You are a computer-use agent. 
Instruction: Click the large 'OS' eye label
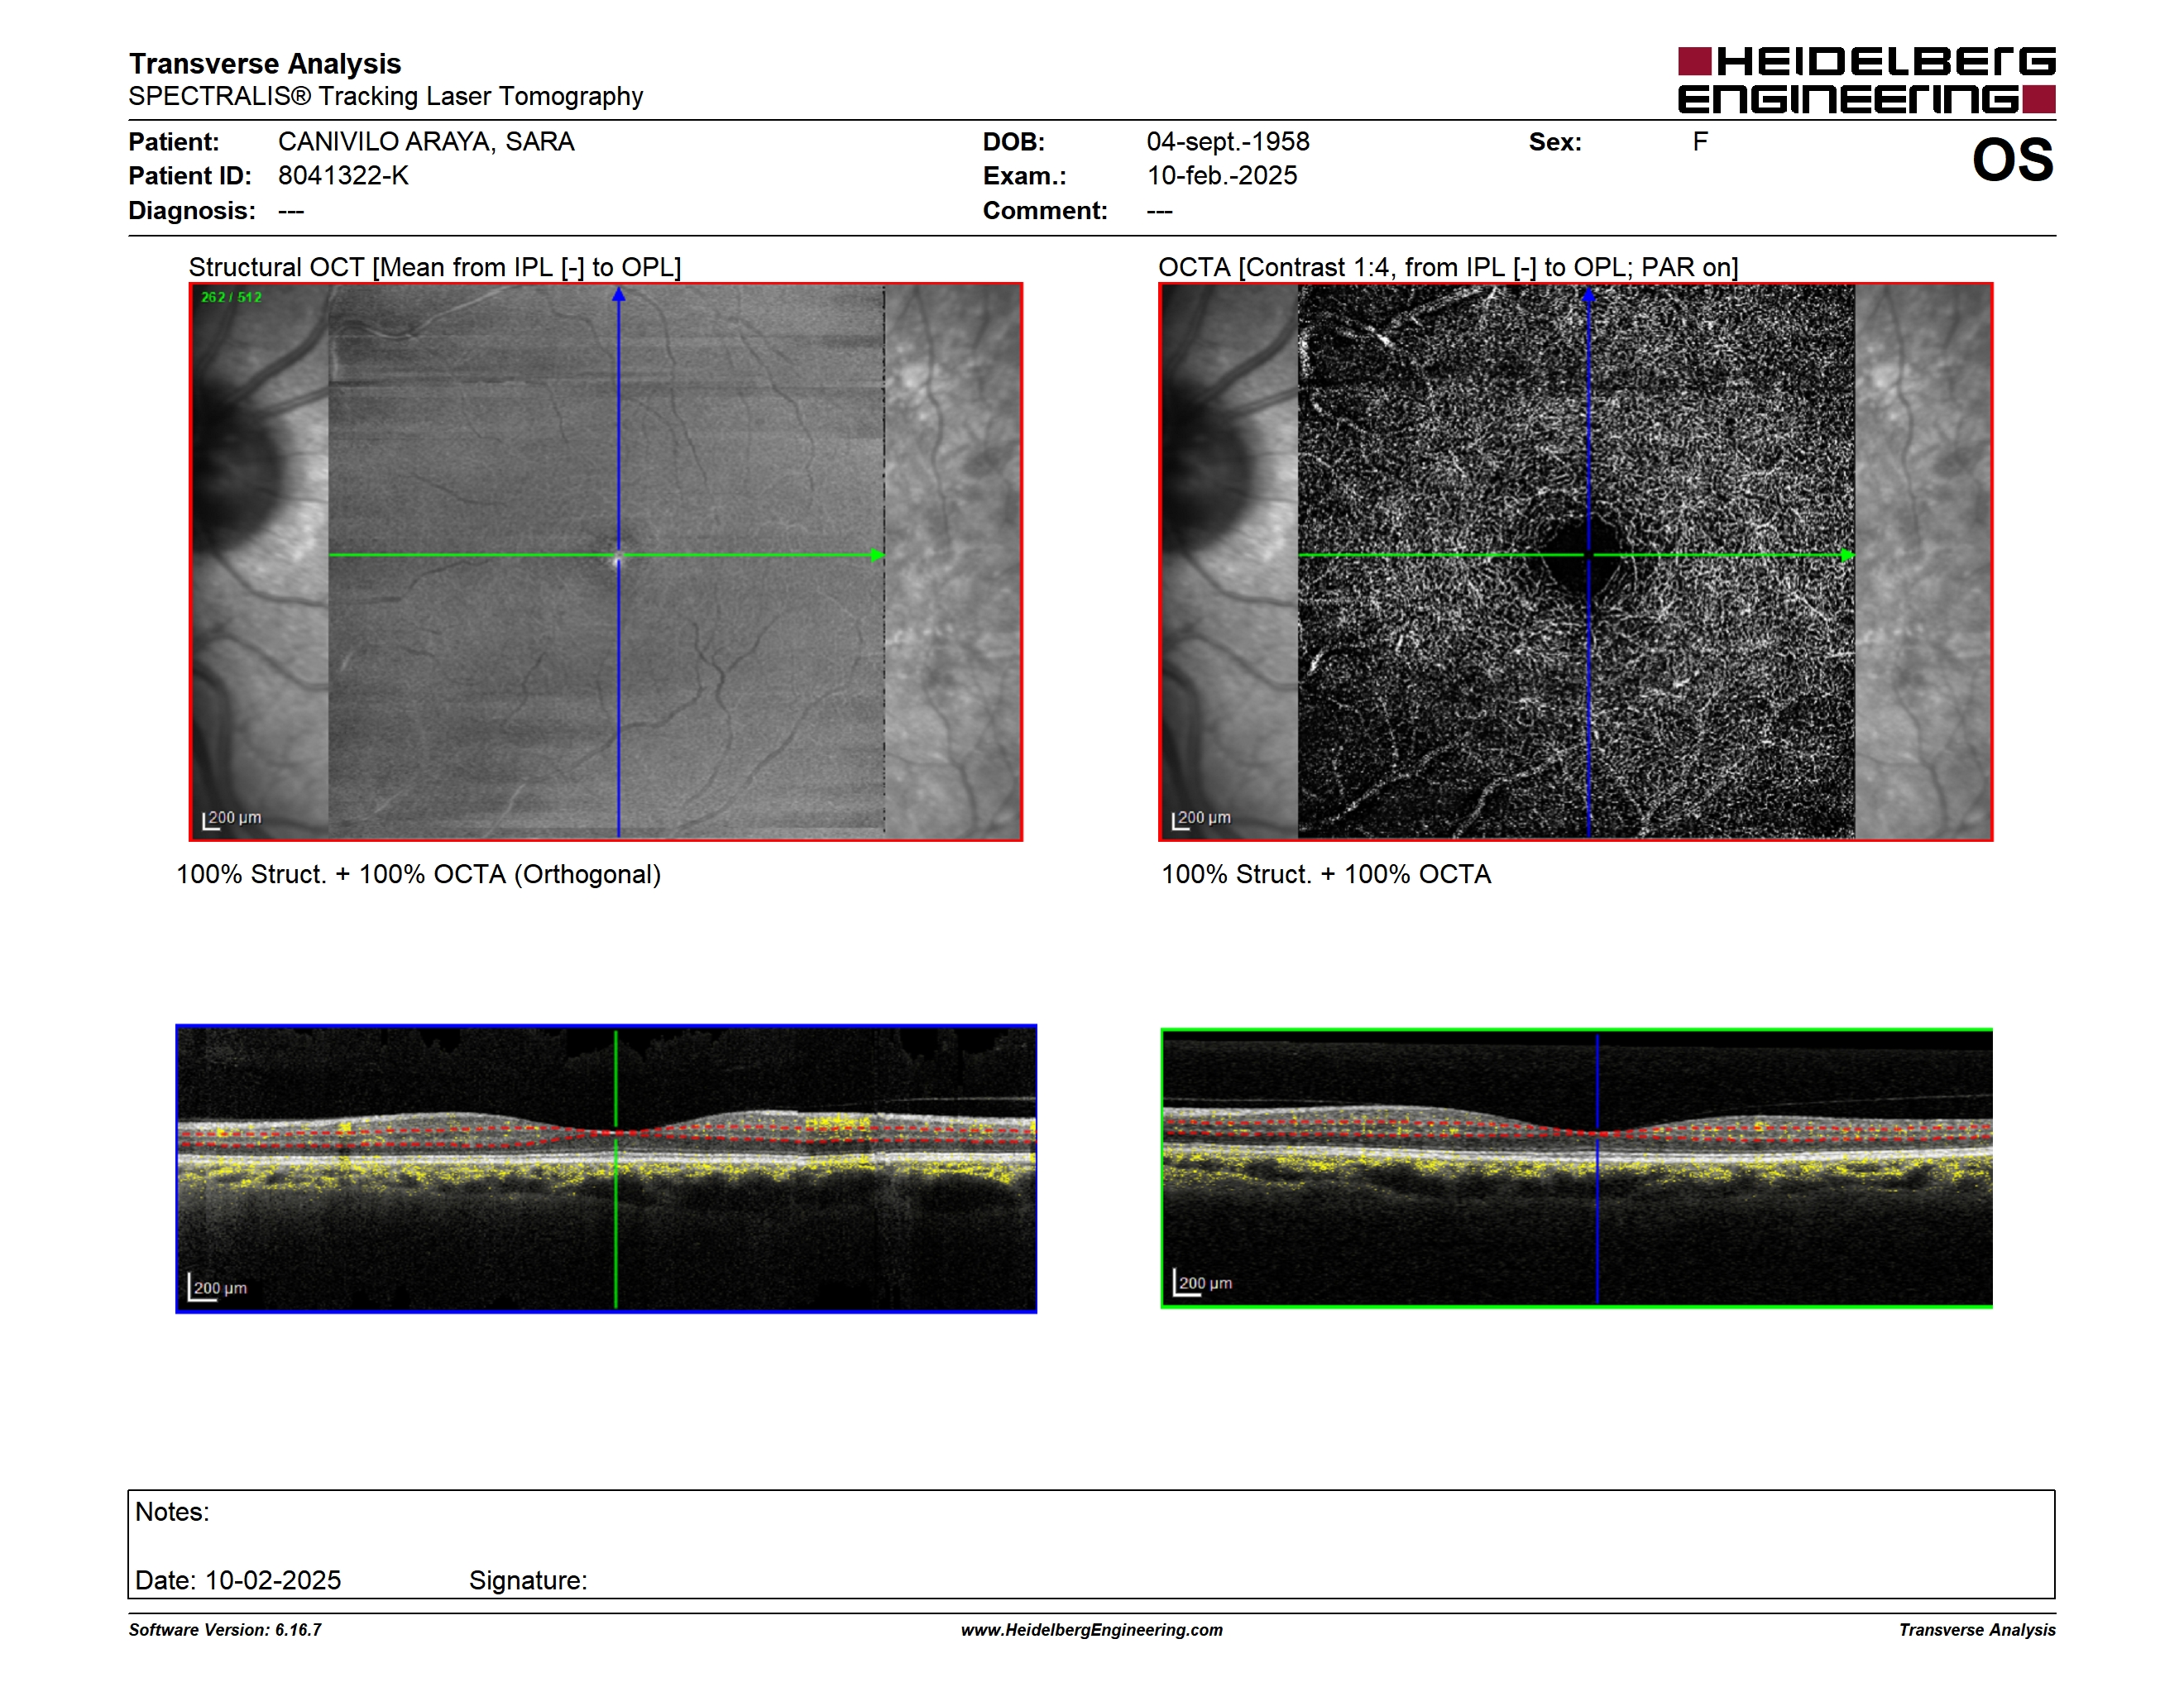tap(2012, 160)
